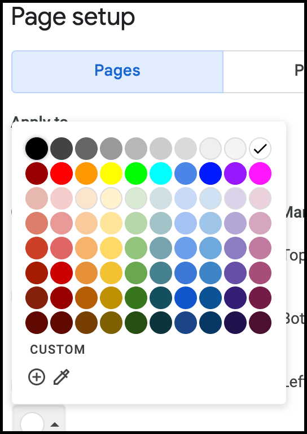Image resolution: width=307 pixels, height=434 pixels.
Task: Select the dark red berry swatch beside bright red
Action: coord(37,173)
